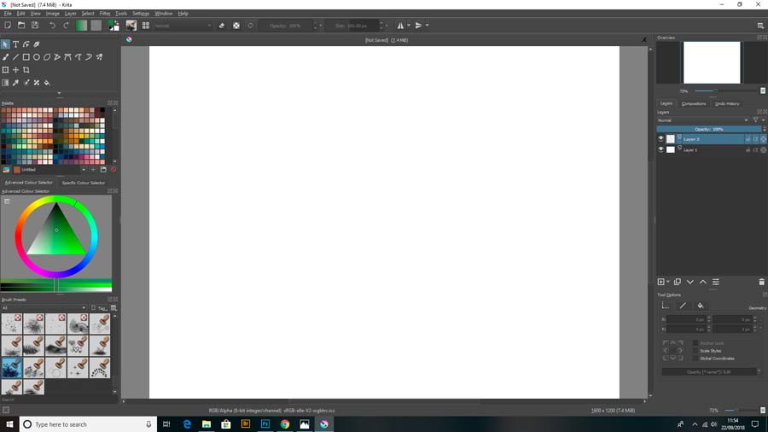Select the Transform tool

[5, 70]
